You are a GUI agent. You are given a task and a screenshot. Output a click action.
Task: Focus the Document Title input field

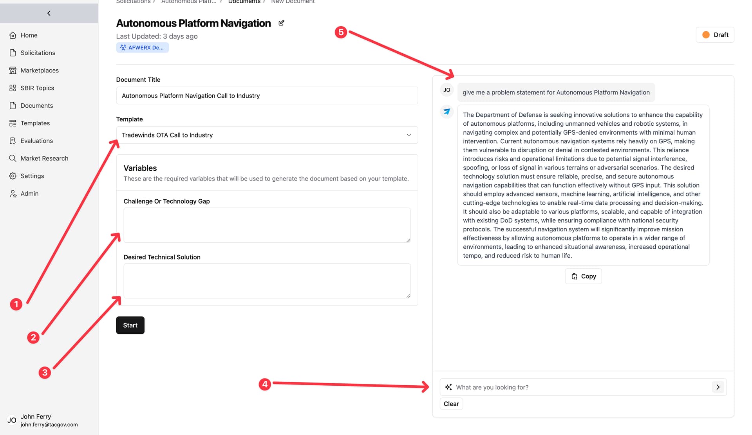coord(267,96)
